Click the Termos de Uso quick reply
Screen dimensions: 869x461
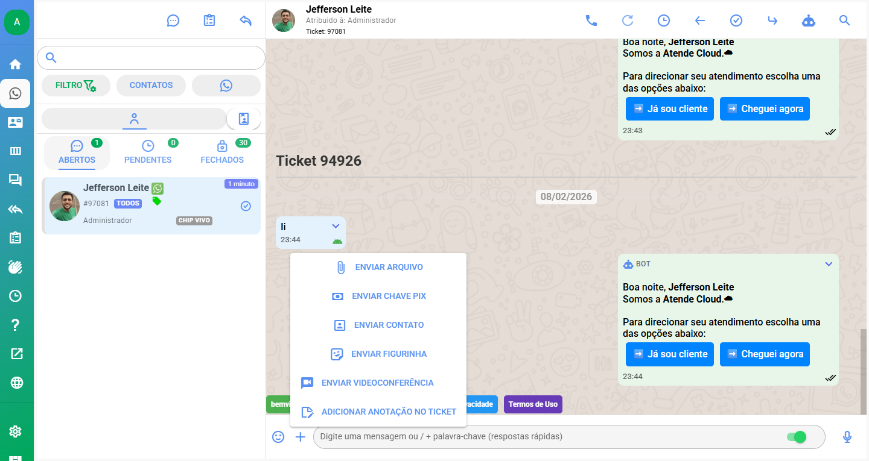click(x=533, y=404)
